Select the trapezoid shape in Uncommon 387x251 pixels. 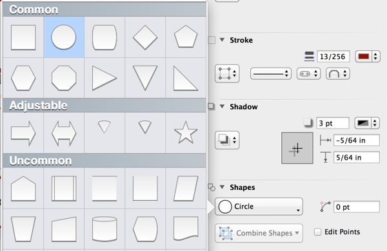(23, 229)
